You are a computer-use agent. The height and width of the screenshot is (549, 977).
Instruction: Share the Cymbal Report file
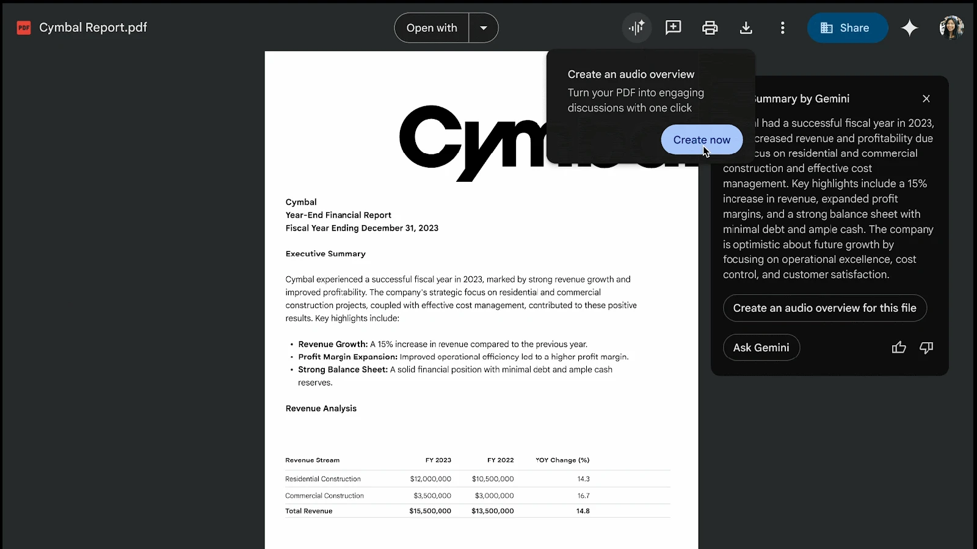tap(848, 27)
